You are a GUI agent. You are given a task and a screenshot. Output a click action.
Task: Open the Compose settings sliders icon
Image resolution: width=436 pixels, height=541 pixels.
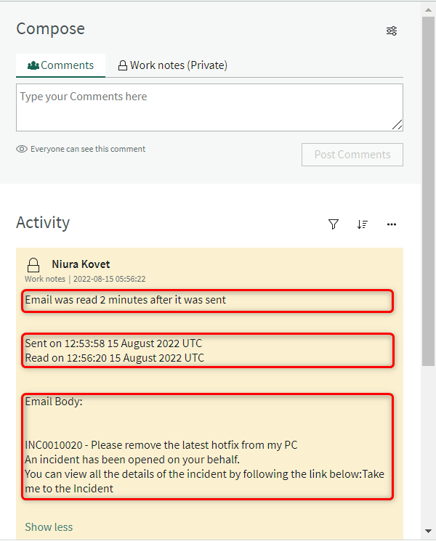tap(392, 30)
